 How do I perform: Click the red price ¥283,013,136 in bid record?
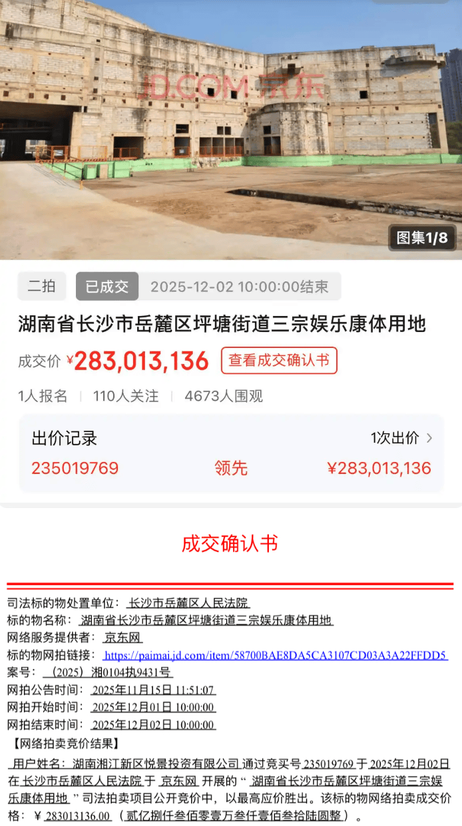(x=379, y=468)
